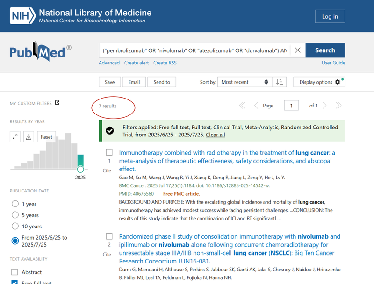Clear the search box using the X icon
The width and height of the screenshot is (374, 284).
tap(298, 50)
